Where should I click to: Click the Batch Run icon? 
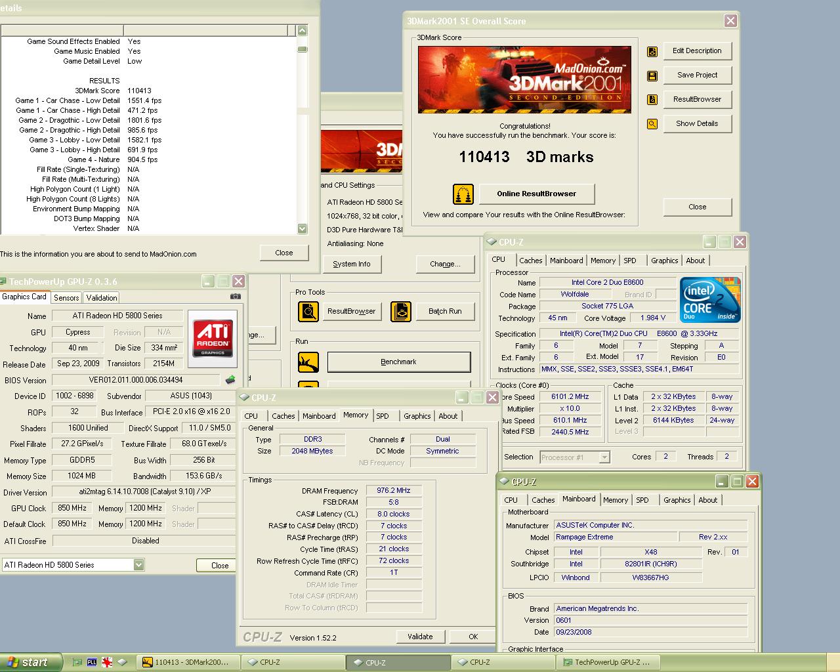click(401, 311)
